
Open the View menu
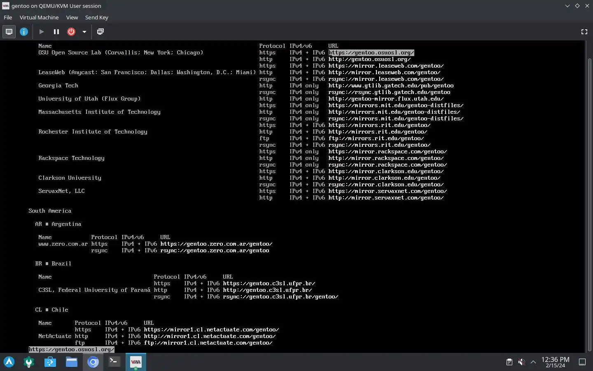pyautogui.click(x=72, y=17)
